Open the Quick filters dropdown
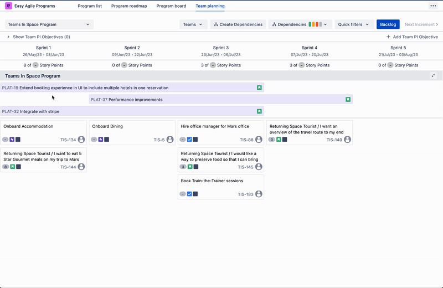The image size is (443, 288). point(353,24)
